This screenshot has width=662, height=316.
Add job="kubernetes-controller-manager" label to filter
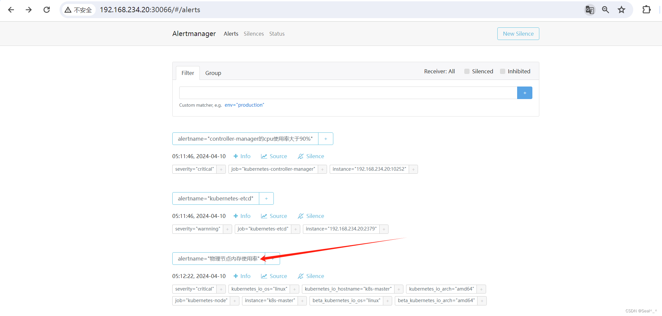pos(322,169)
